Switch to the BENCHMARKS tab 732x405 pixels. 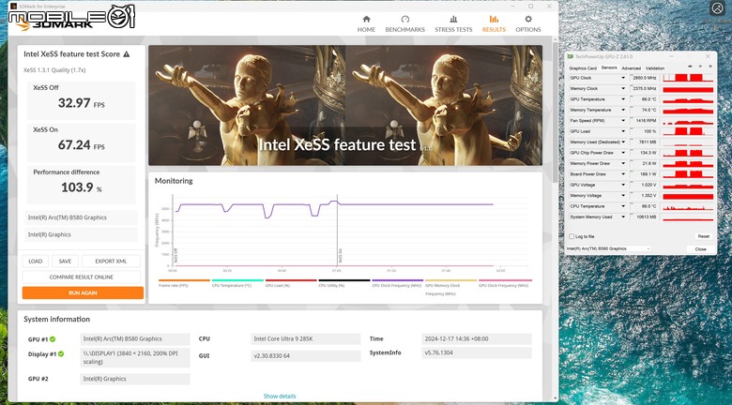[404, 23]
